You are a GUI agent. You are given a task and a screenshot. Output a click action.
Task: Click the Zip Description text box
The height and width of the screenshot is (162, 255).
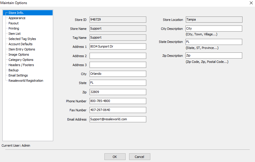pos(214,56)
